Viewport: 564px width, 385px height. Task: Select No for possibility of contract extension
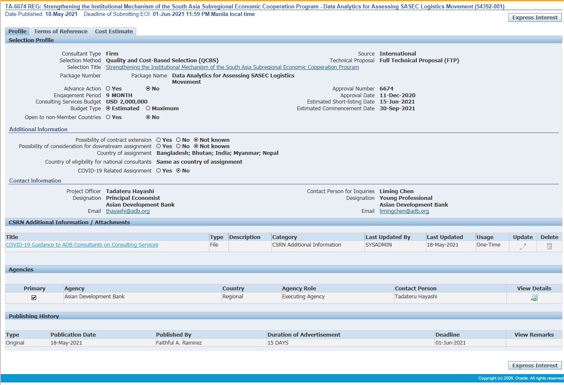pyautogui.click(x=178, y=140)
